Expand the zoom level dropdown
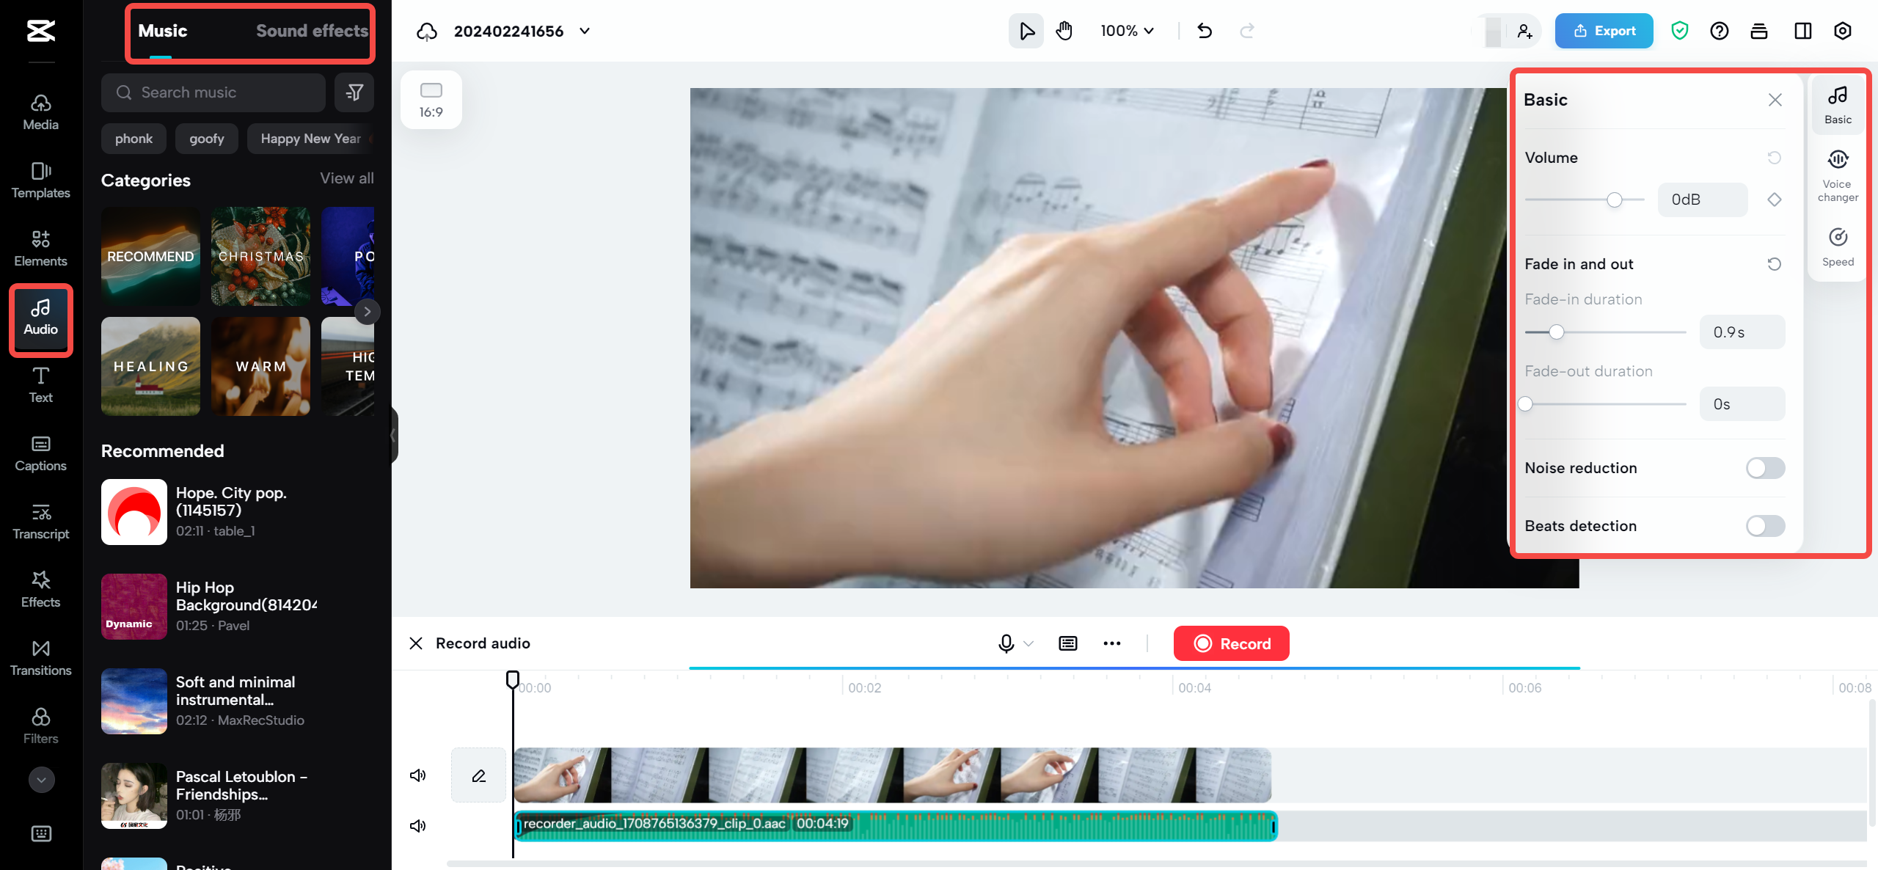Screen dimensions: 1878x870 pos(1127,31)
